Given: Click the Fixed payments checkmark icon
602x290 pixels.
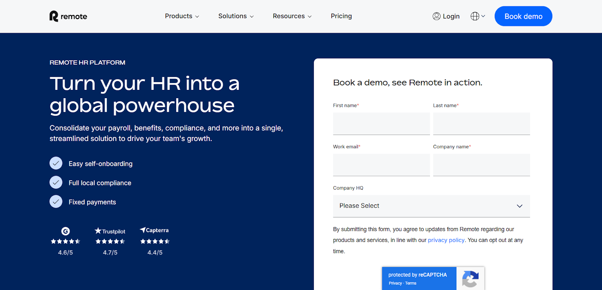Looking at the screenshot, I should pos(56,202).
